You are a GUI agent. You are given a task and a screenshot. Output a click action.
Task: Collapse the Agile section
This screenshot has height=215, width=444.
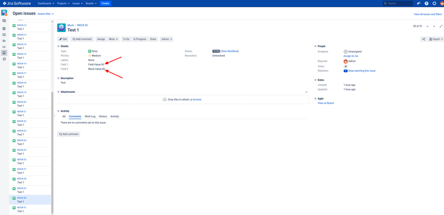(316, 99)
